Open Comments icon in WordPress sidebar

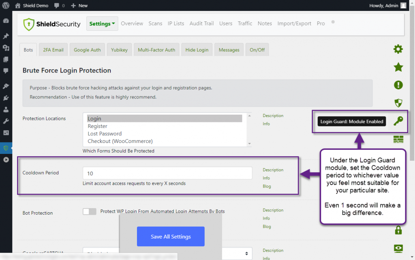(x=6, y=71)
